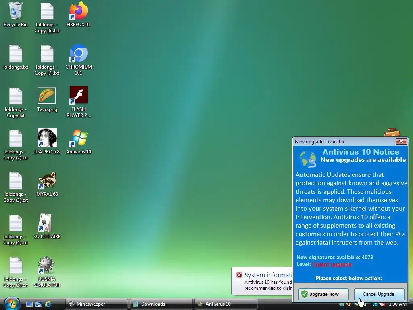Click the red X security tray icon
The width and height of the screenshot is (413, 310).
pos(382,304)
